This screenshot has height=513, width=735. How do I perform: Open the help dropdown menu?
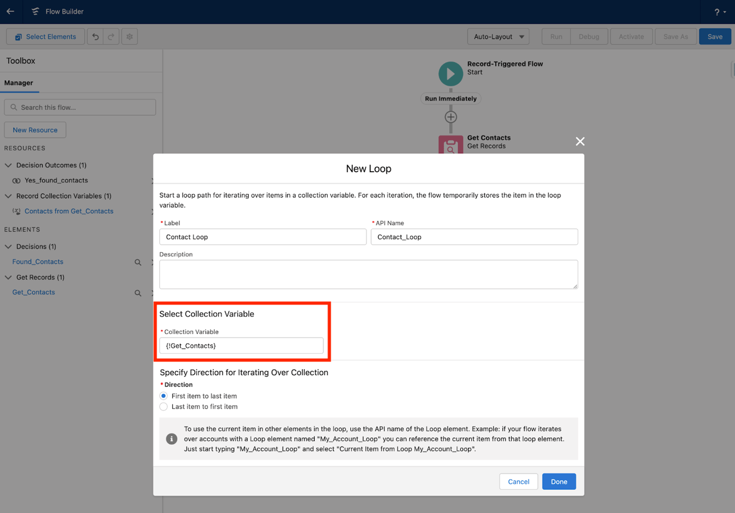718,11
